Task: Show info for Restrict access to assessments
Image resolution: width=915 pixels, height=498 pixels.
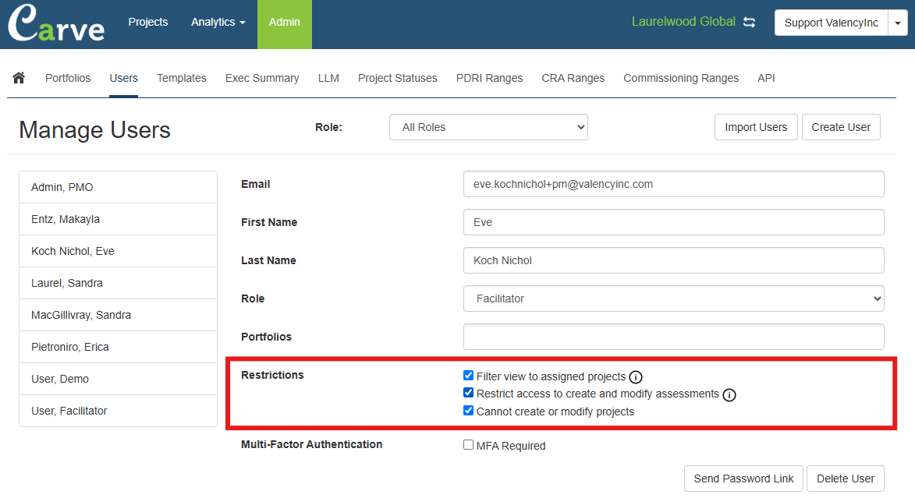Action: (x=729, y=395)
